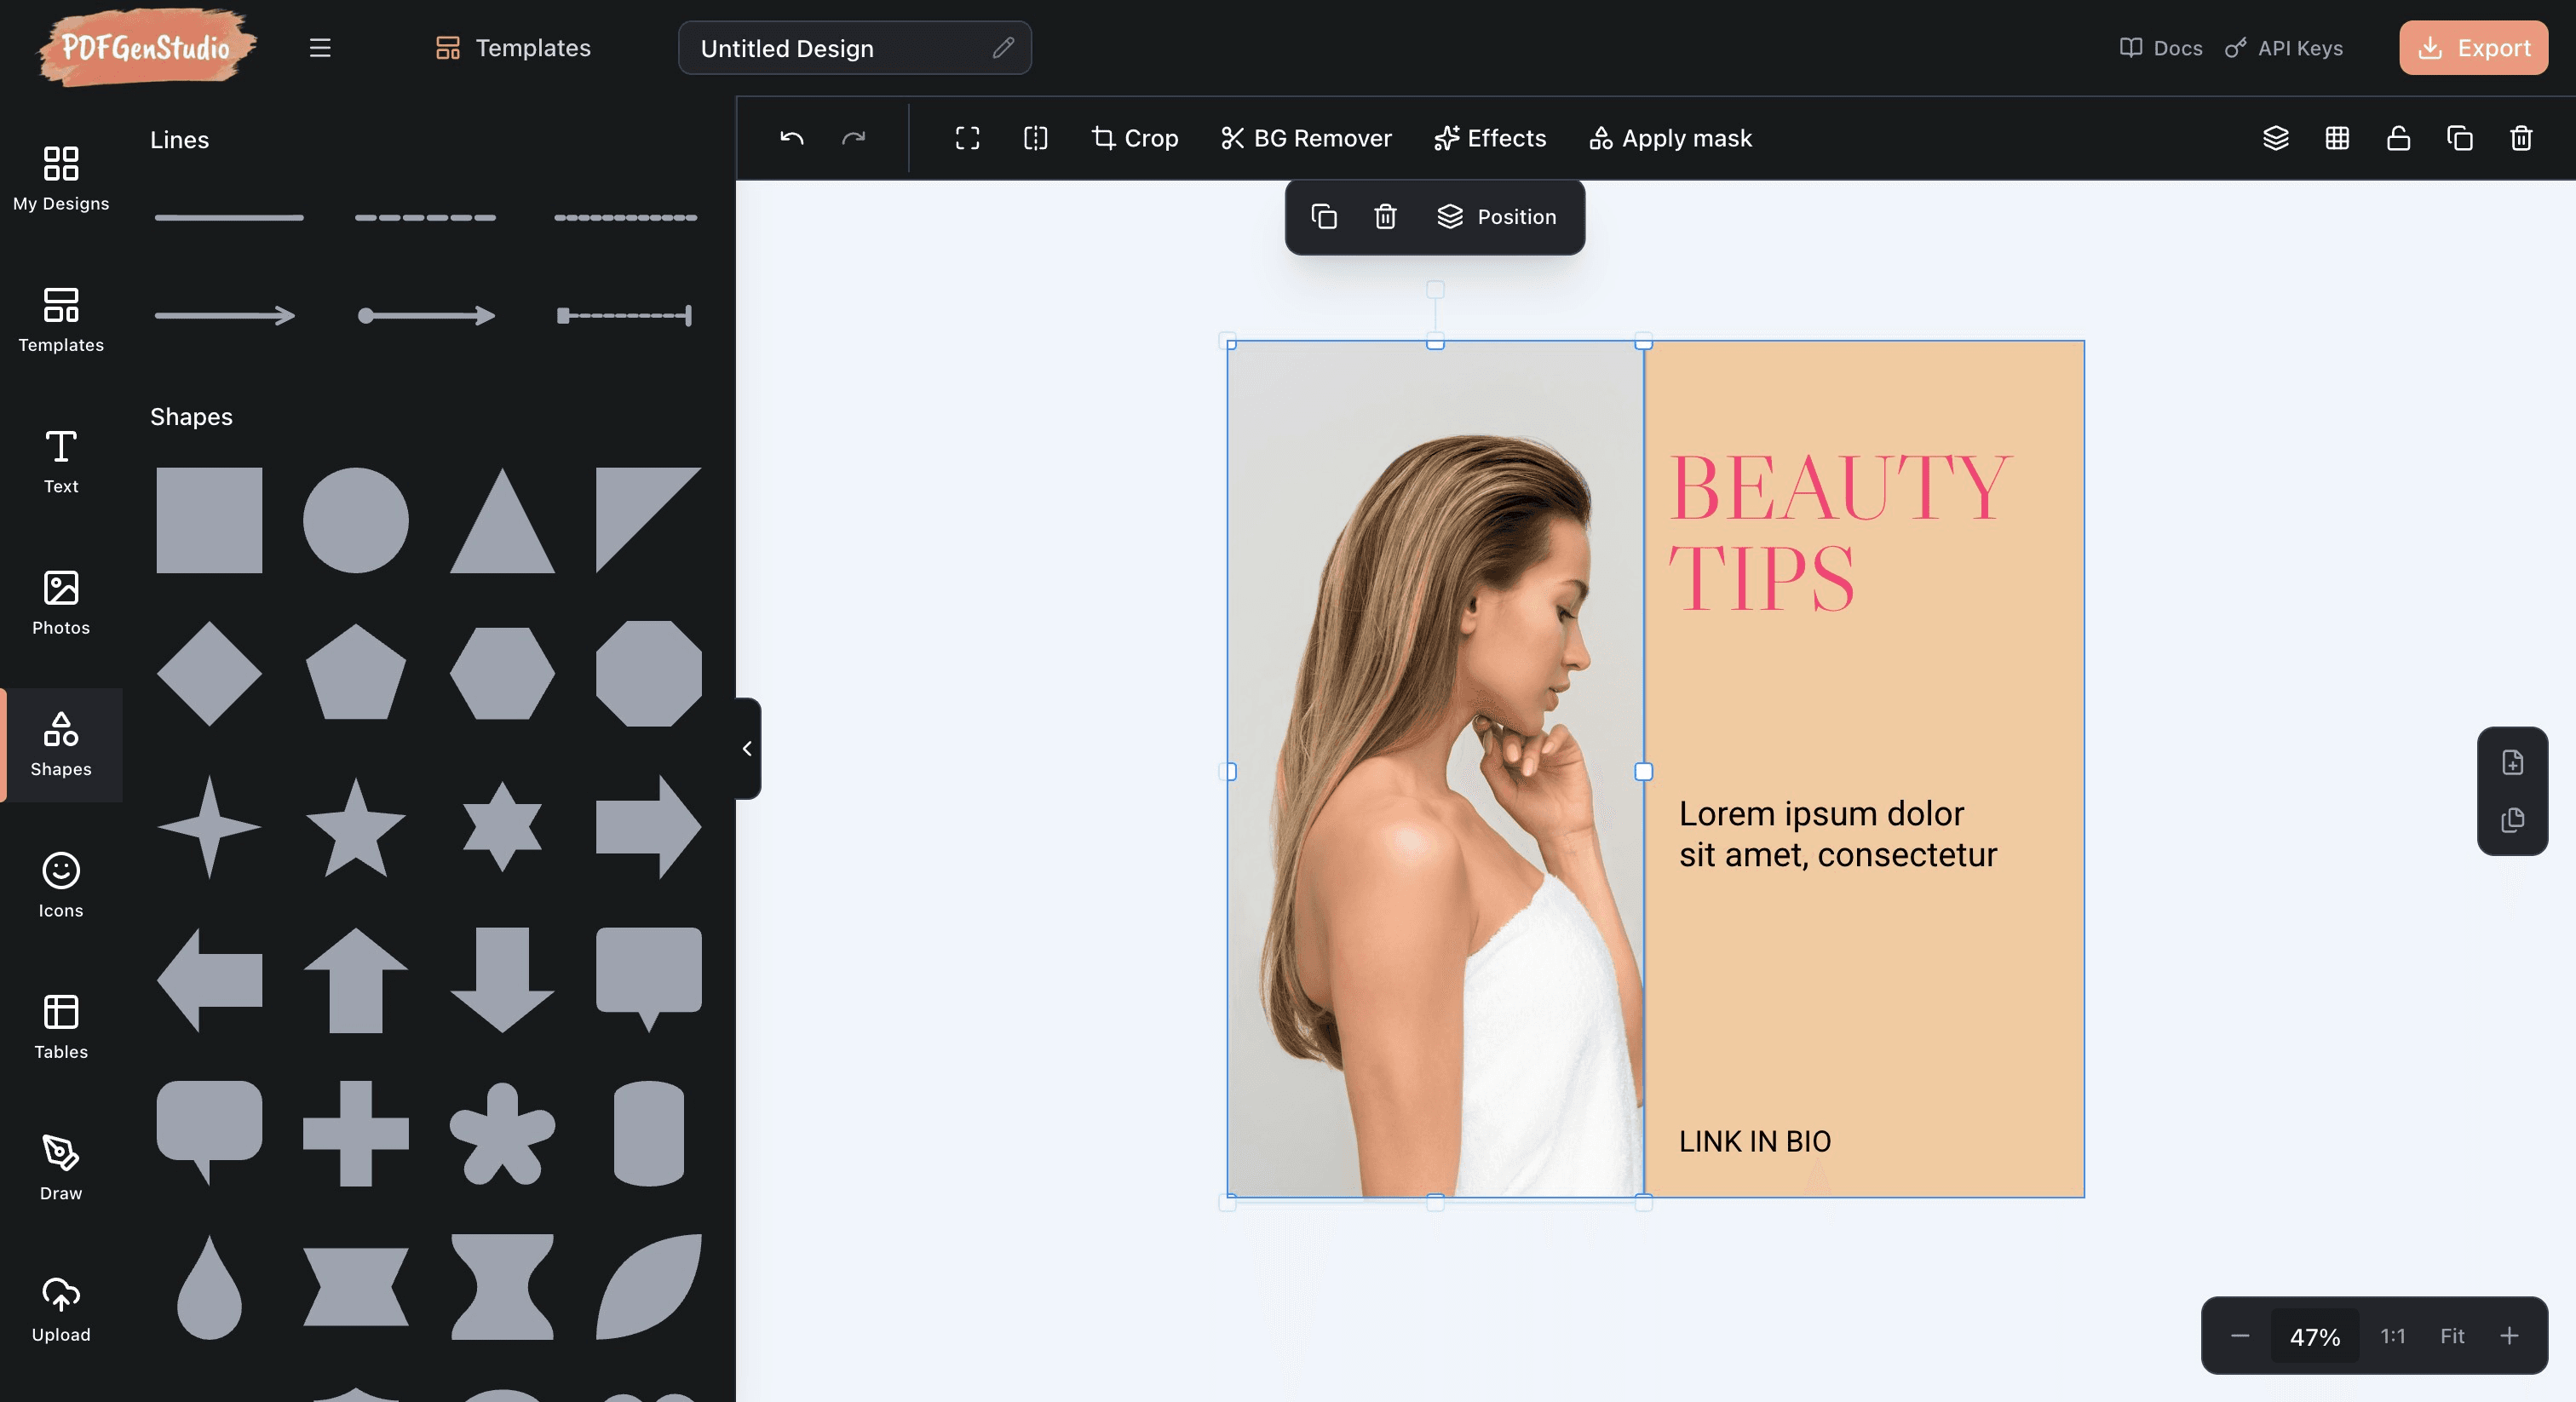Open the Icons panel

pos(60,884)
